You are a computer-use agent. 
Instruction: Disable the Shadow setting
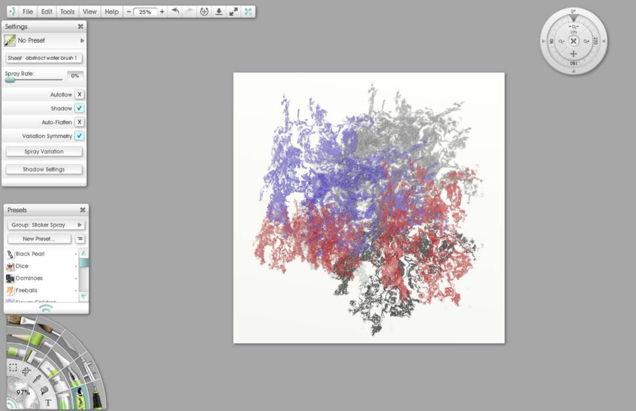pos(80,108)
